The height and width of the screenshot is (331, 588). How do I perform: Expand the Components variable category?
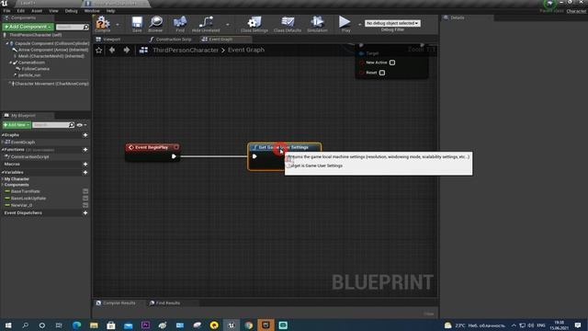coord(3,185)
